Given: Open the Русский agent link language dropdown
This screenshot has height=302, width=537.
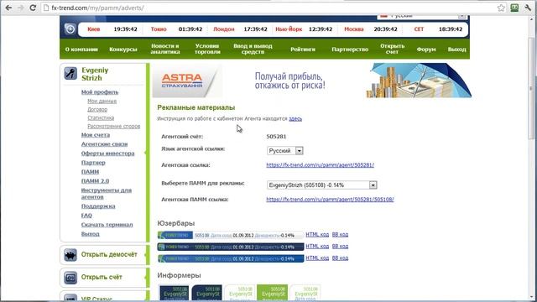Looking at the screenshot, I should (x=285, y=151).
